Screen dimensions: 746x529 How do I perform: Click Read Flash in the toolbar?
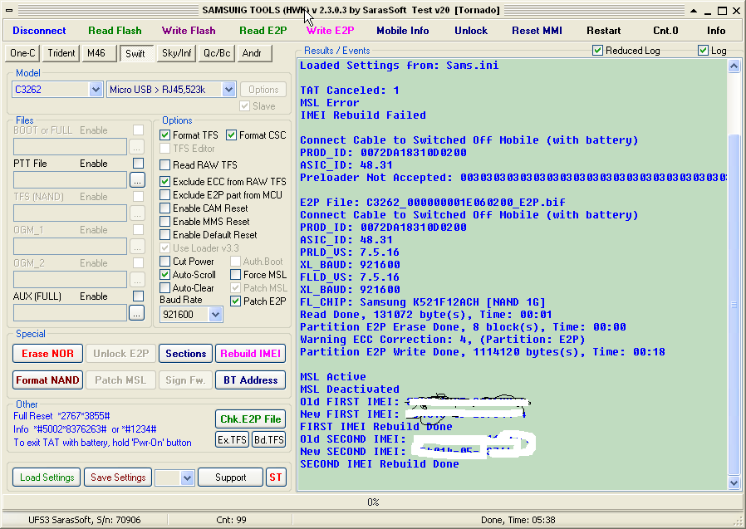pyautogui.click(x=115, y=31)
